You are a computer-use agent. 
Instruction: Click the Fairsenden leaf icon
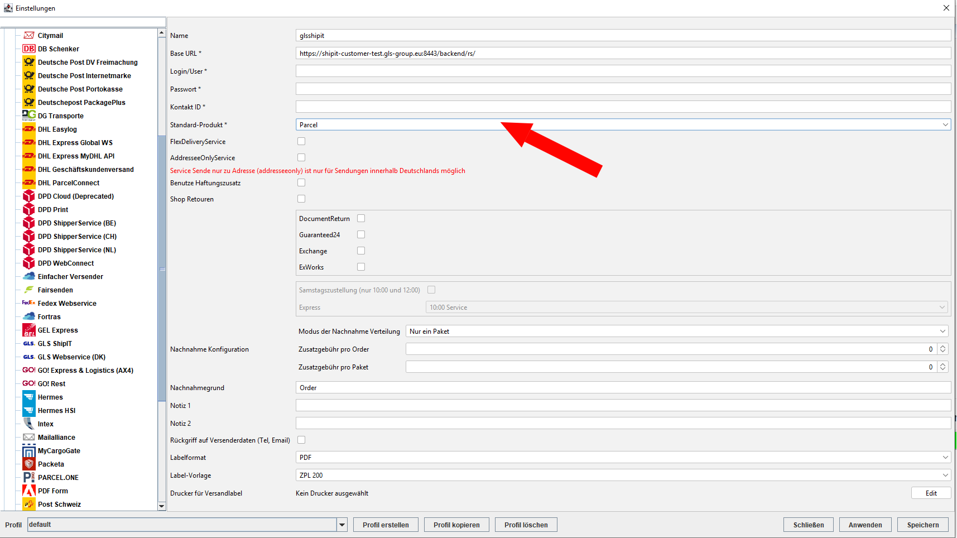tap(29, 290)
